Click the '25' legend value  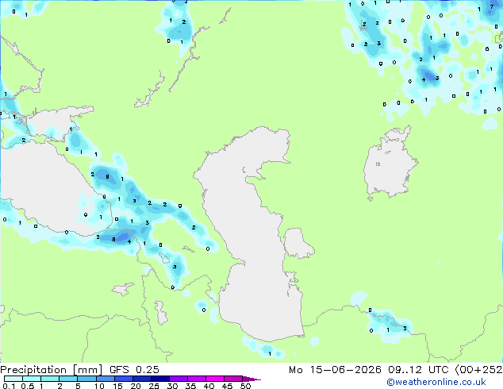click(154, 386)
